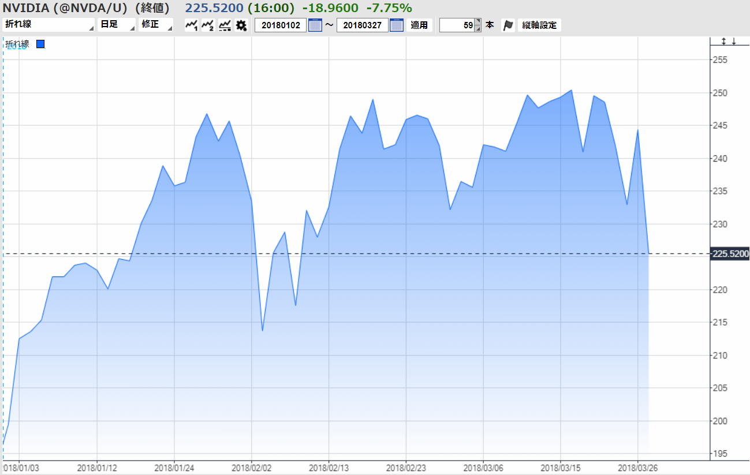Viewport: 750px width, 475px height.
Task: Open 縦軸設定 vertical axis settings
Action: 539,25
